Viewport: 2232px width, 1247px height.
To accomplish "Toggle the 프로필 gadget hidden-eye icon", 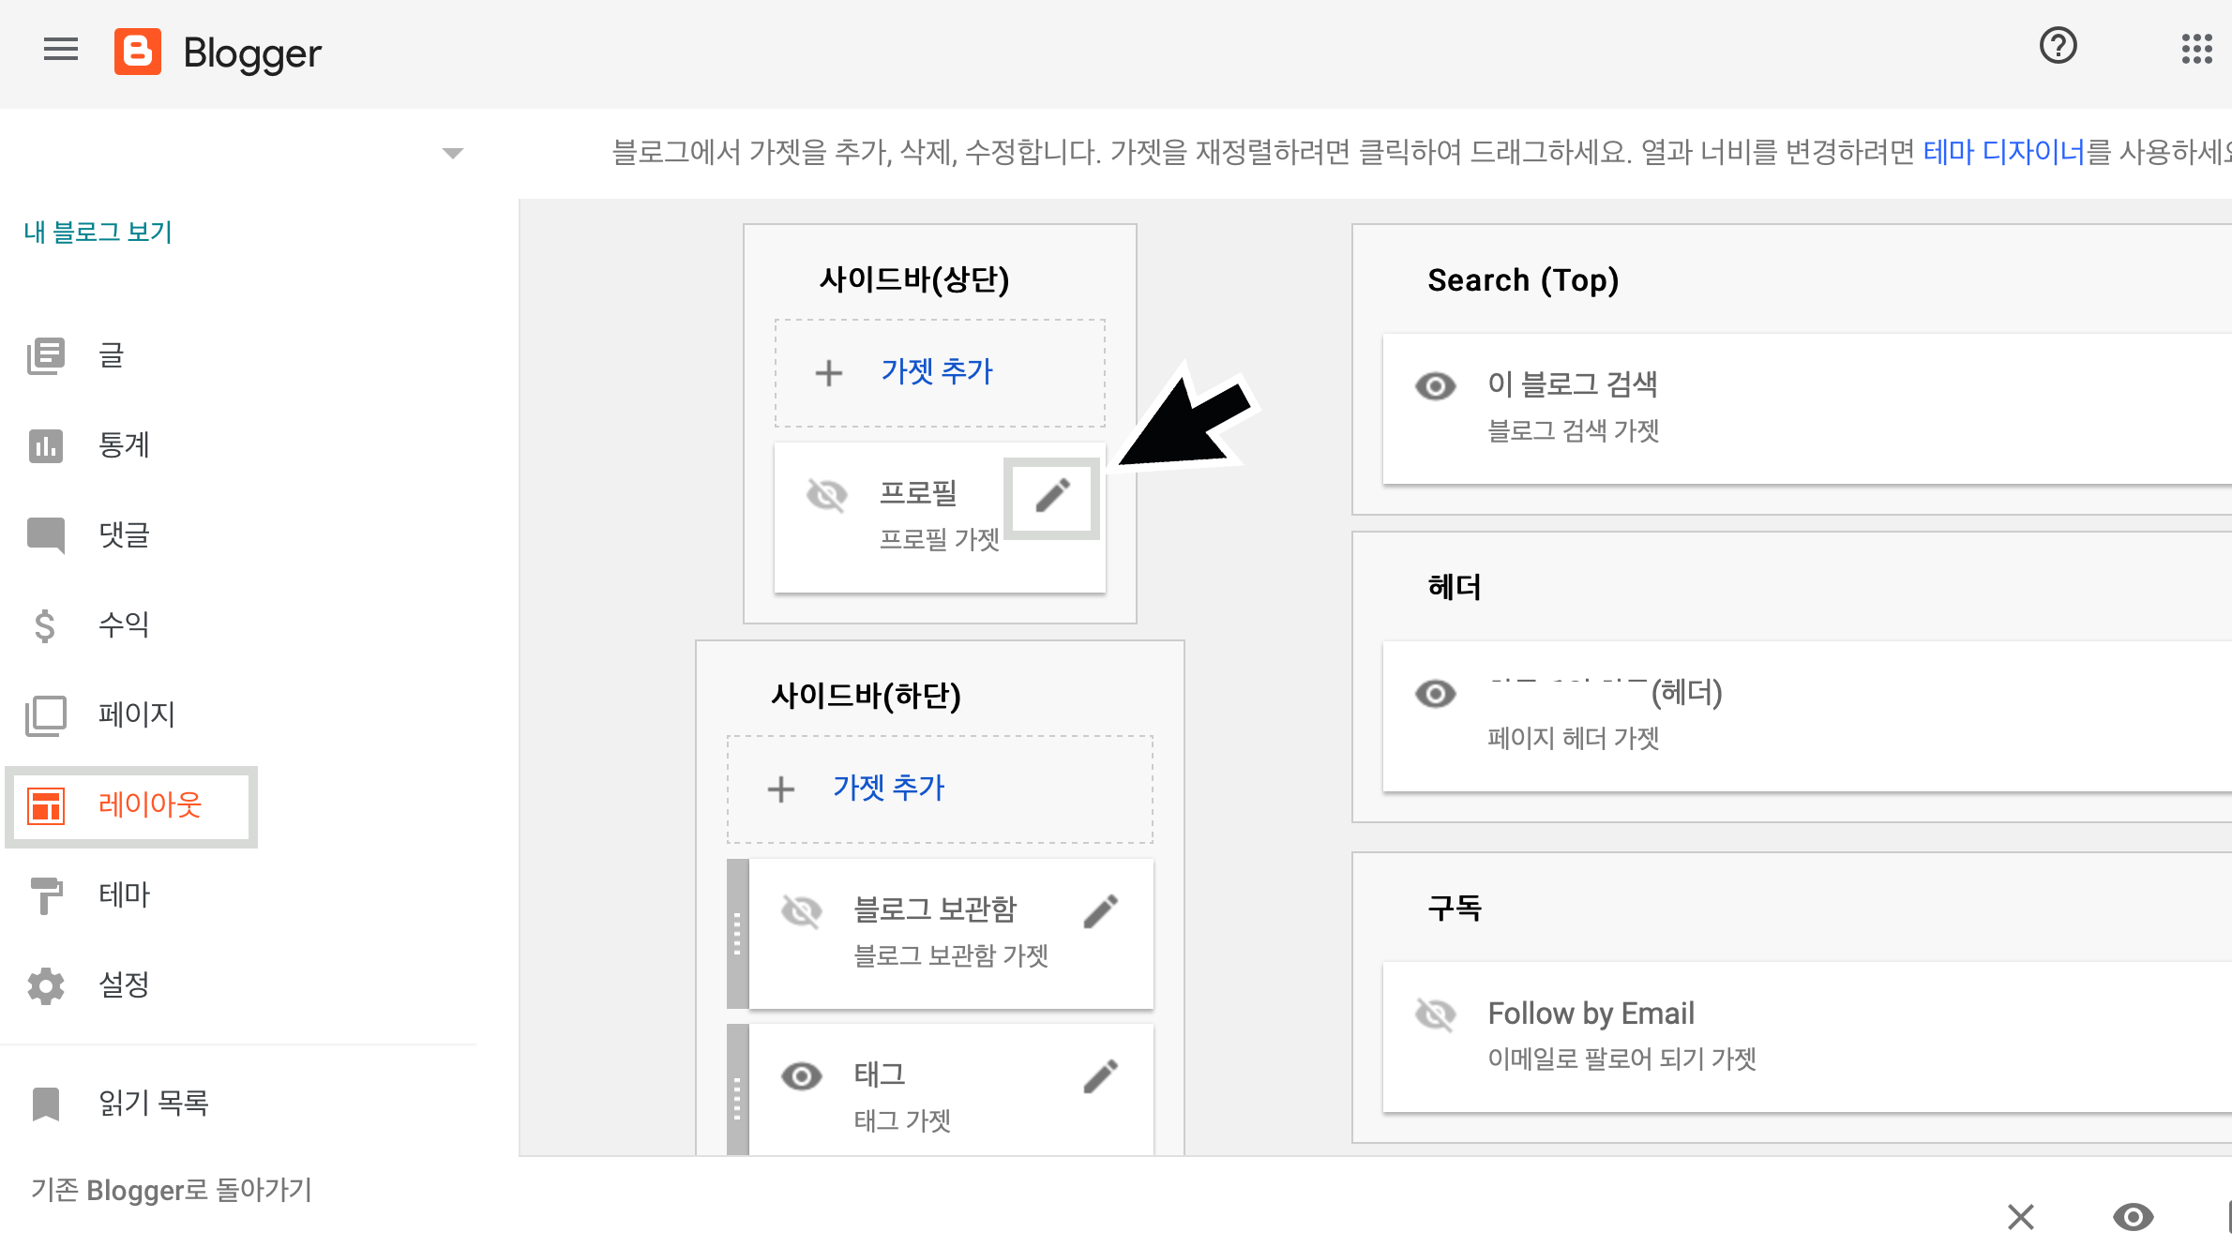I will [x=826, y=495].
